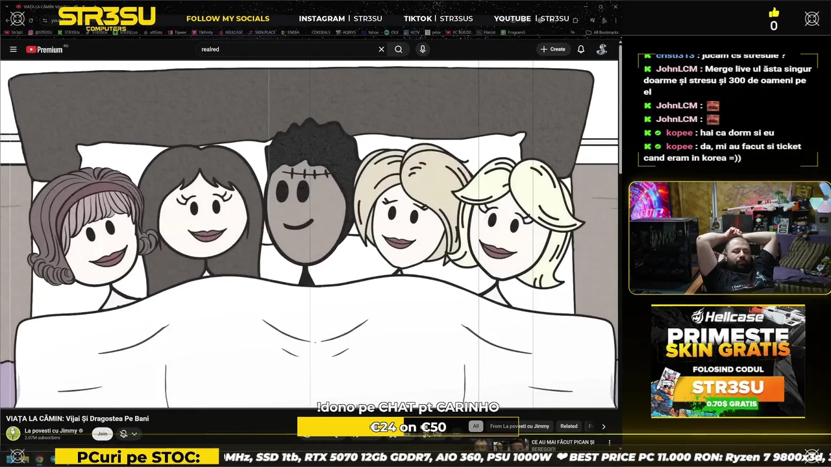
Task: Select the 'All' filter chip
Action: point(476,426)
